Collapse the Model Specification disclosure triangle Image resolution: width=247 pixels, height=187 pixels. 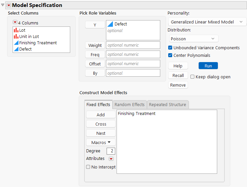tap(3, 5)
